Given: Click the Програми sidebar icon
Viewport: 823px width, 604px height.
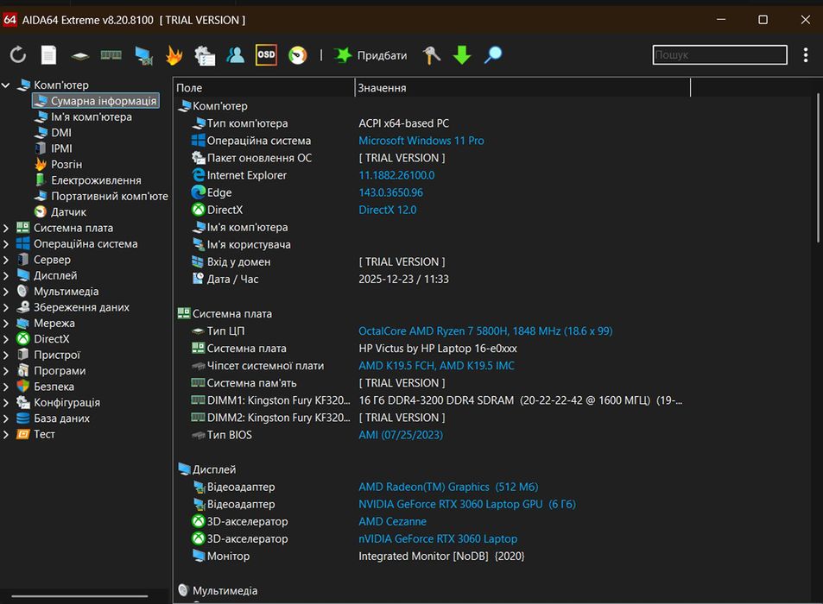Looking at the screenshot, I should tap(23, 371).
